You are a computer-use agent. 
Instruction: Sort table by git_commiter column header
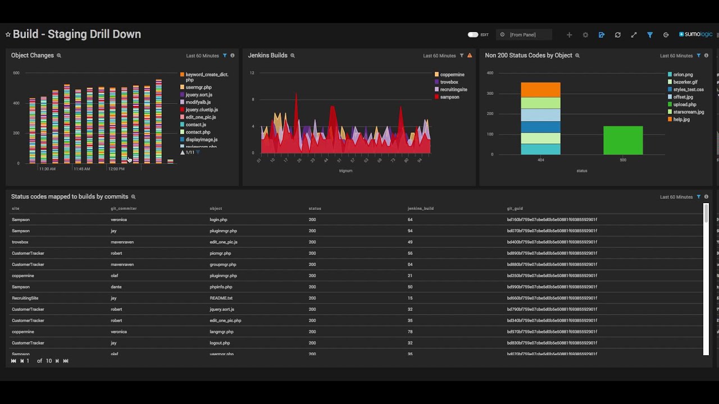click(124, 209)
